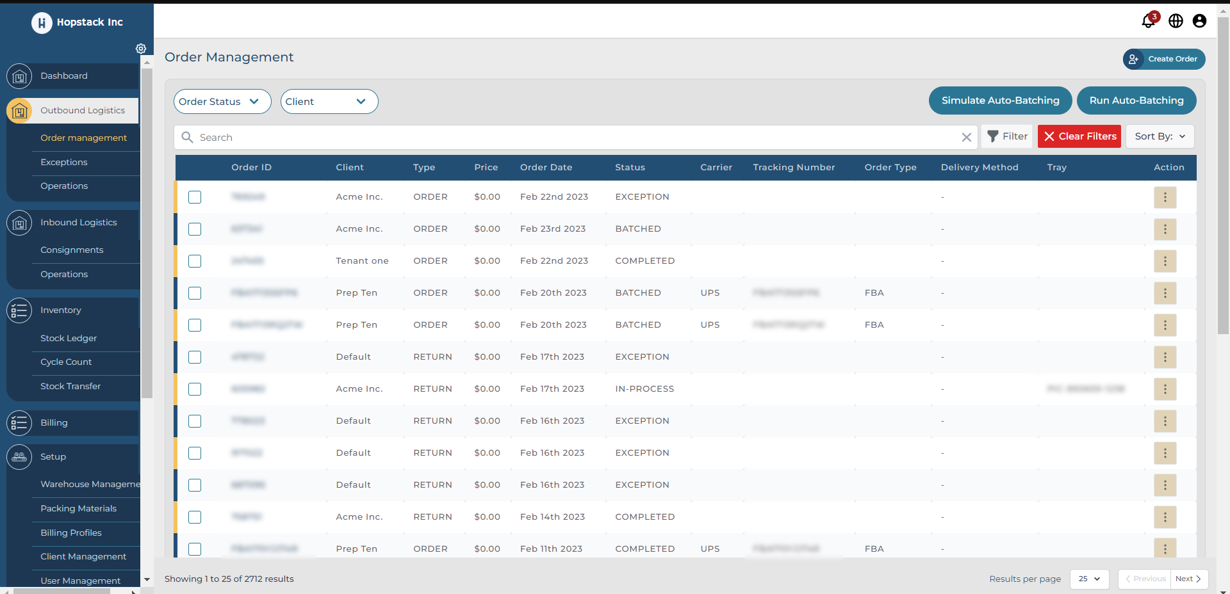Check the checkbox for the Tenant one order
The width and height of the screenshot is (1230, 594).
pyautogui.click(x=195, y=261)
